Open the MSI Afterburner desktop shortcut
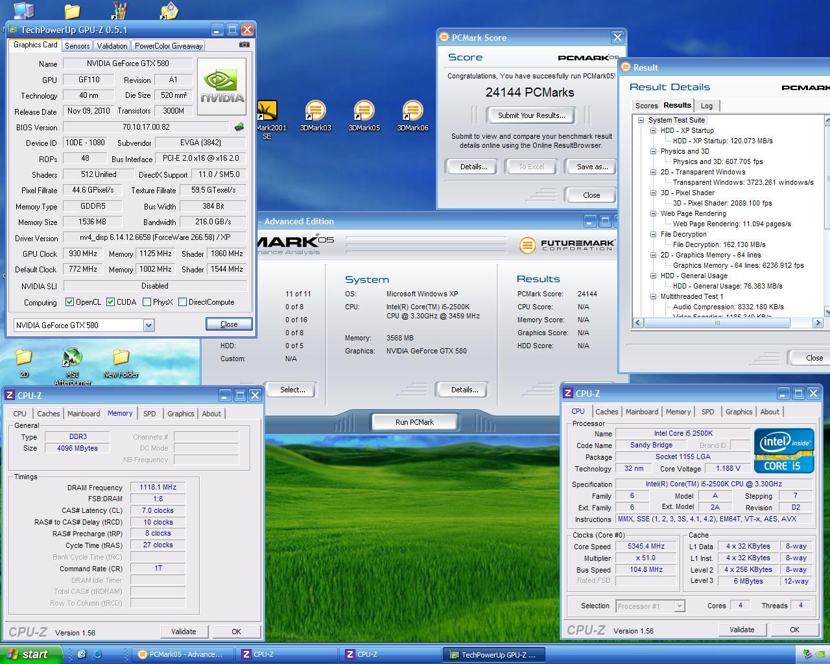The height and width of the screenshot is (664, 830). tap(73, 366)
